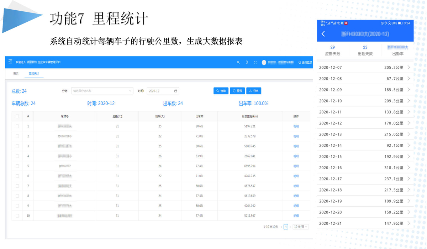Select the 里程统计 tab
427x249 pixels.
tap(34, 73)
